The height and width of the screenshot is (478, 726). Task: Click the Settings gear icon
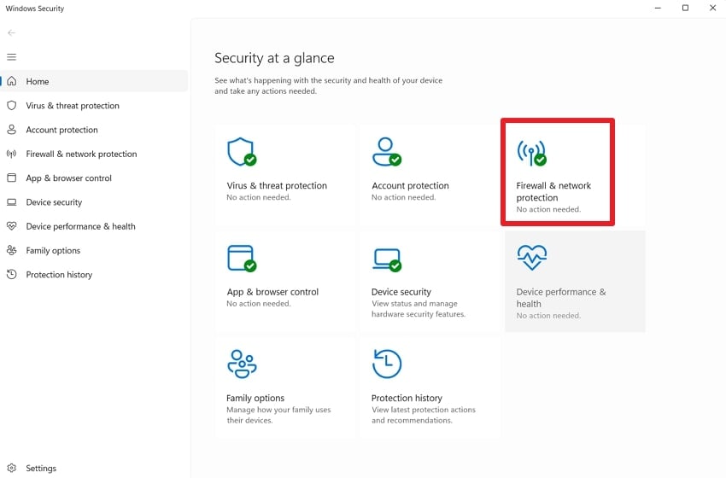click(x=12, y=468)
